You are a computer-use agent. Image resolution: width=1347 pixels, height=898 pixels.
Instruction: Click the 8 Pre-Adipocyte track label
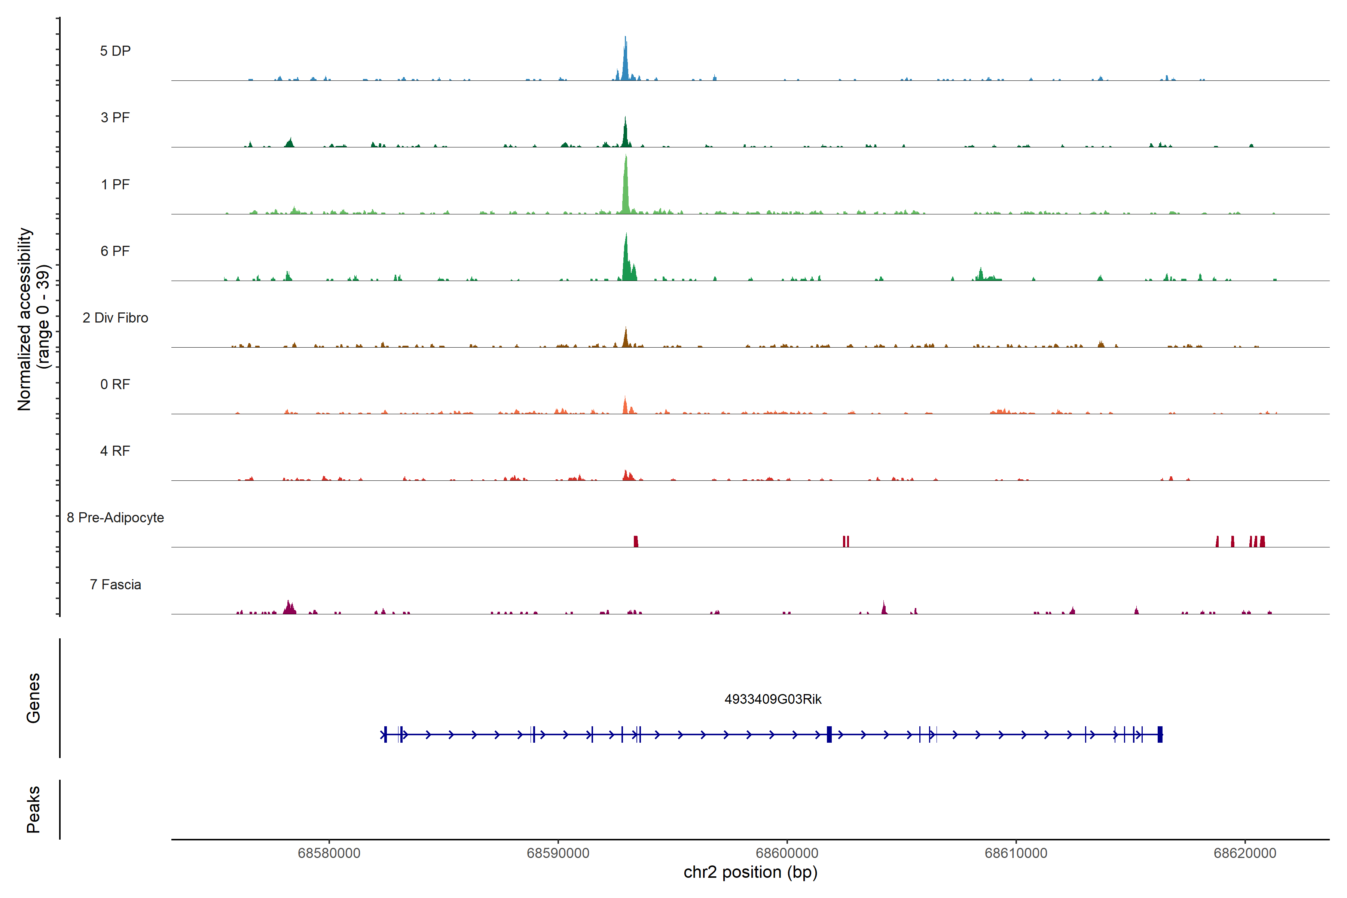pyautogui.click(x=115, y=518)
